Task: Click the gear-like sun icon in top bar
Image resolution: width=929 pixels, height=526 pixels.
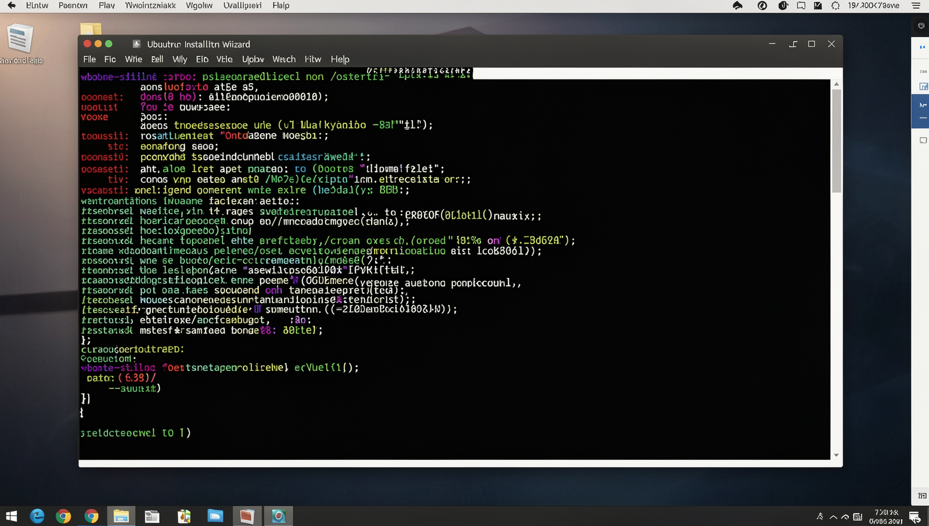Action: coord(836,5)
